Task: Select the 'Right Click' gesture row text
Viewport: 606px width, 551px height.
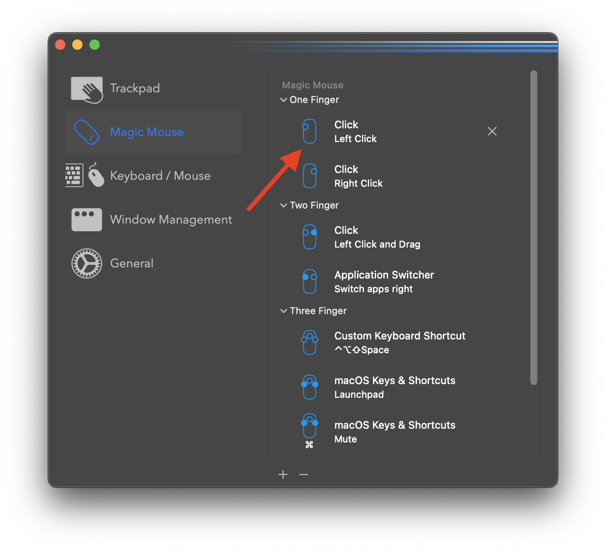Action: click(358, 184)
